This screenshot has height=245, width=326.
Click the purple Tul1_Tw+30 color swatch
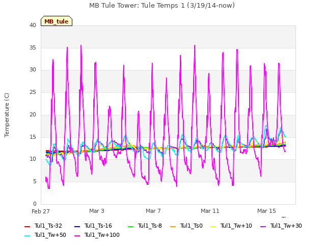[263, 227]
